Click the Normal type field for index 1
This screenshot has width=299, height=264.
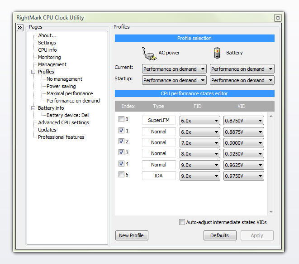point(159,132)
